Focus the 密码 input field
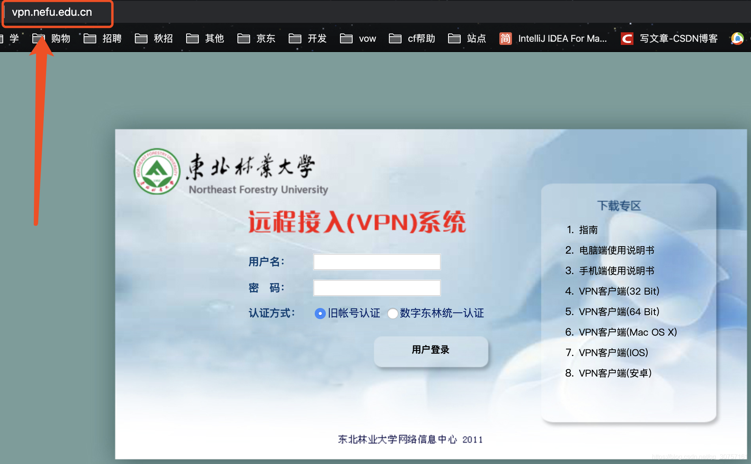The image size is (751, 464). (x=377, y=288)
